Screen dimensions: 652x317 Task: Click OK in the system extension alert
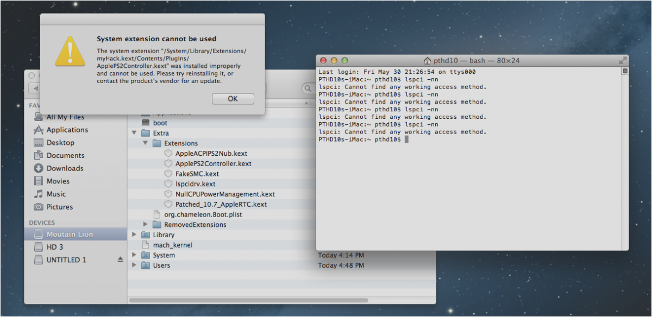(x=233, y=99)
